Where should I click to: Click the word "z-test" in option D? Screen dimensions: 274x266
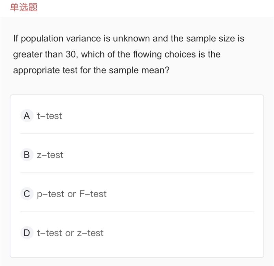coord(90,233)
